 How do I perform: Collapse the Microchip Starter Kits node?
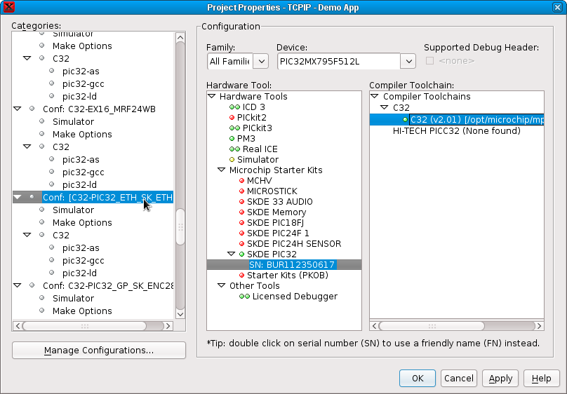222,170
